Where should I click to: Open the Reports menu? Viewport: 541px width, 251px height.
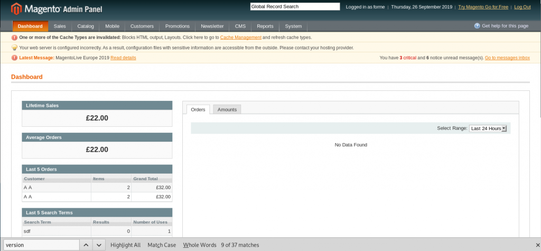(x=265, y=26)
